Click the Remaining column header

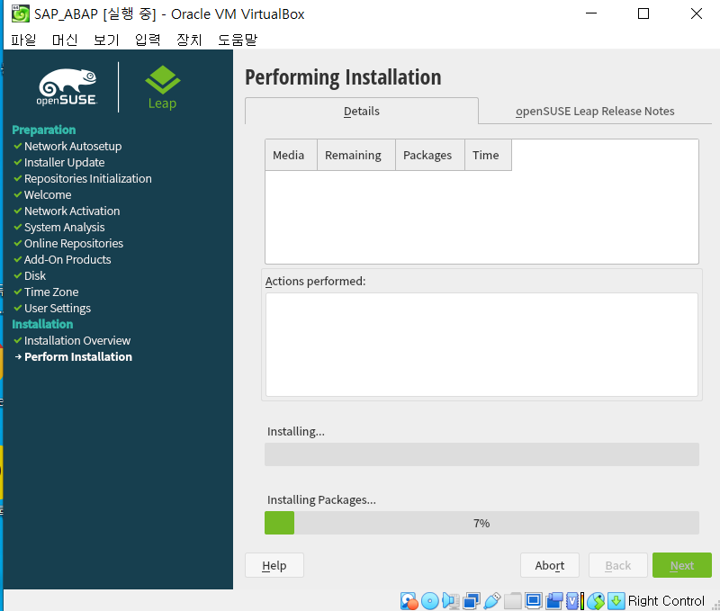pyautogui.click(x=356, y=155)
